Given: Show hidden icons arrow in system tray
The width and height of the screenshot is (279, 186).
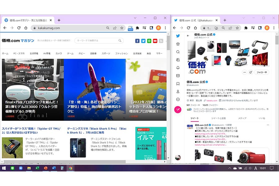Looking at the screenshot, I should click(229, 168).
